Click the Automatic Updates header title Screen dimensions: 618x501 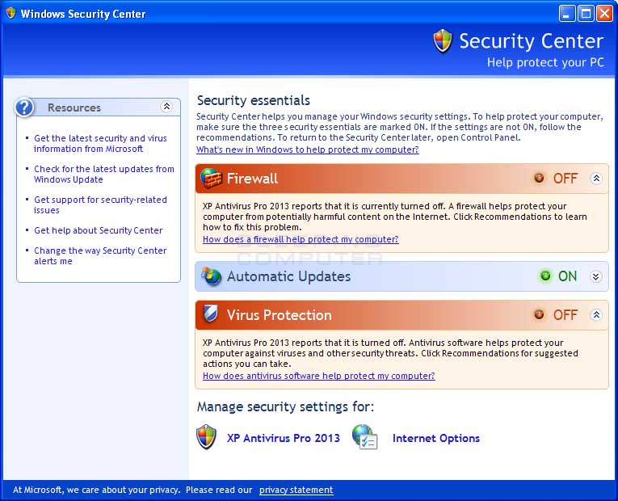coord(288,276)
